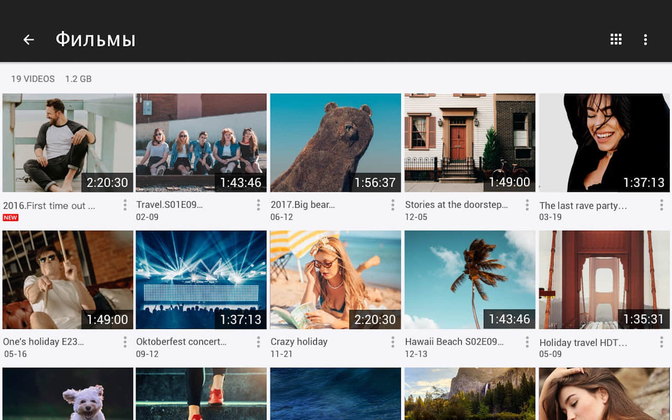
Task: Open options for Travel.S01E09 video
Action: [258, 205]
